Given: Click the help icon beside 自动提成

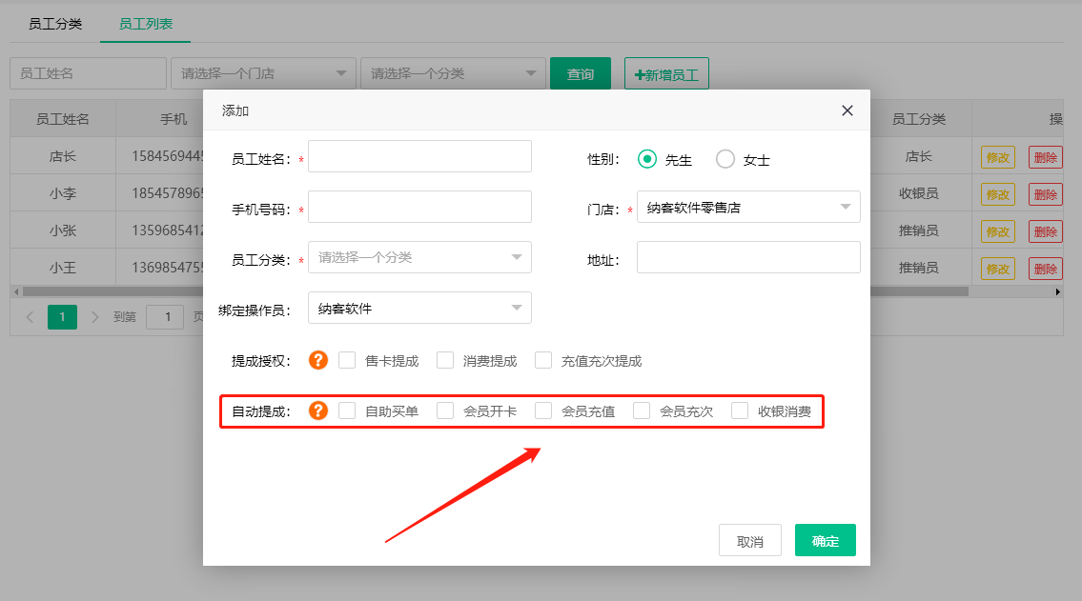Looking at the screenshot, I should coord(318,411).
